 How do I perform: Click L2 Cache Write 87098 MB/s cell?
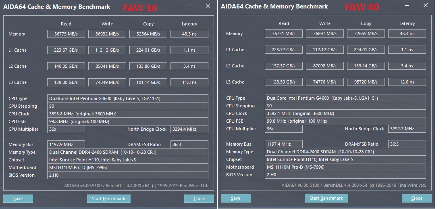[x=324, y=66]
